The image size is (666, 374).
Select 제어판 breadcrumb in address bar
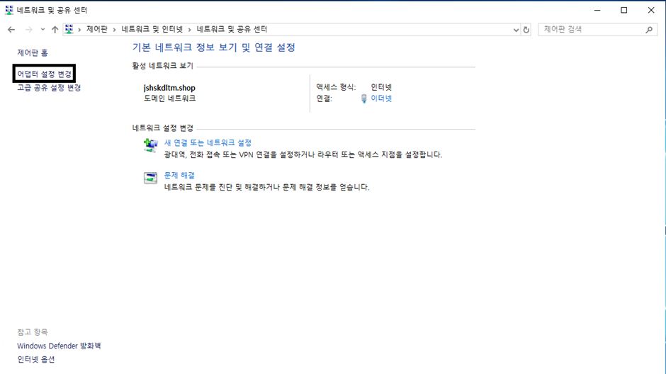point(96,30)
